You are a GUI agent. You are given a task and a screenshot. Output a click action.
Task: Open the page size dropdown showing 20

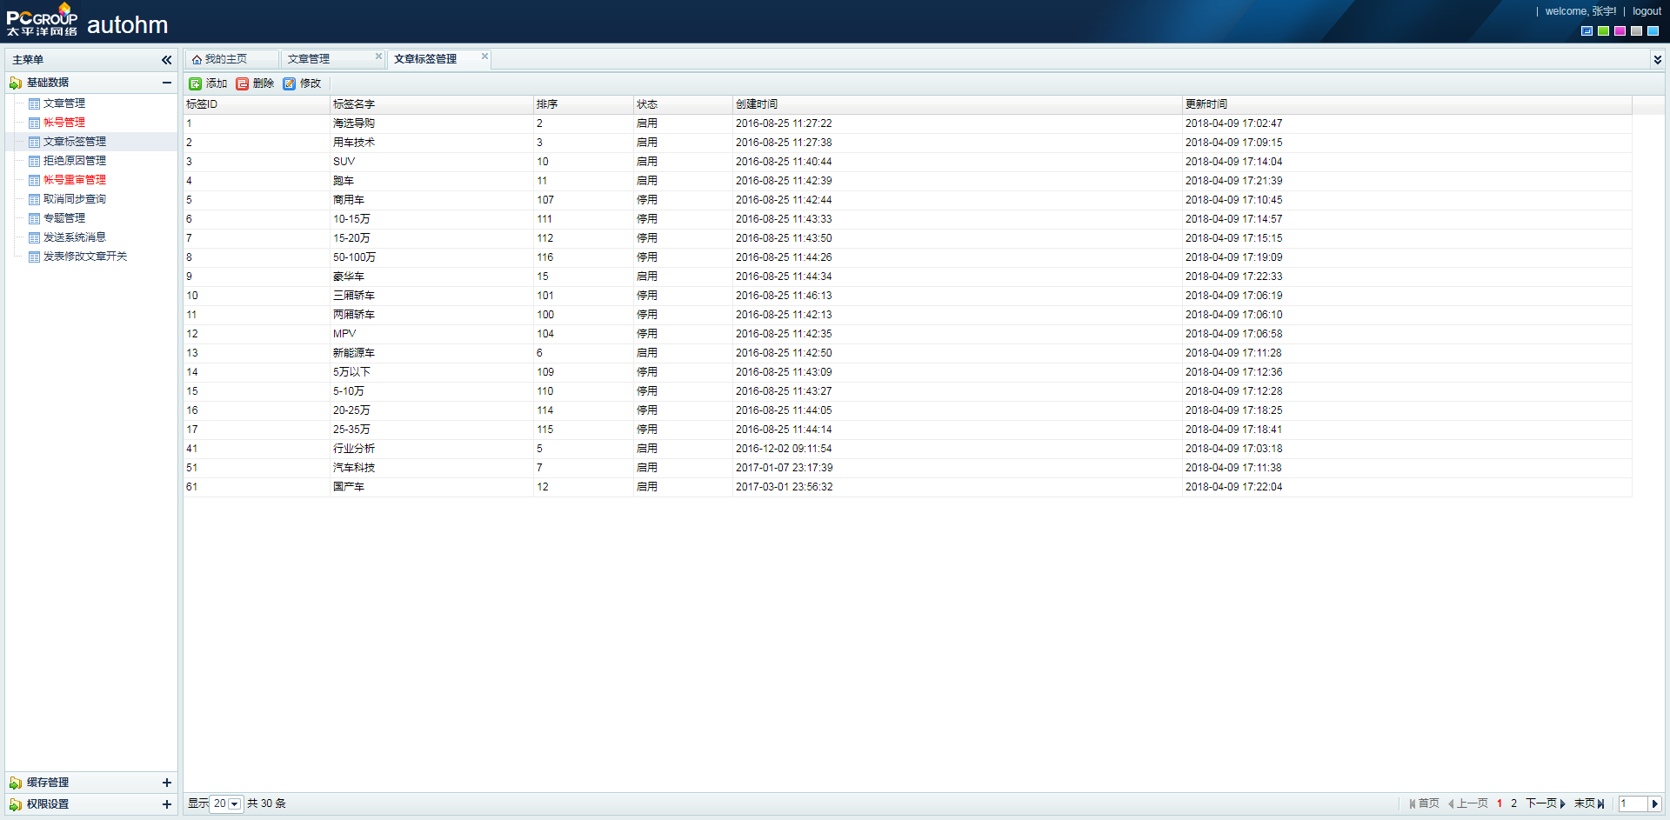(235, 804)
